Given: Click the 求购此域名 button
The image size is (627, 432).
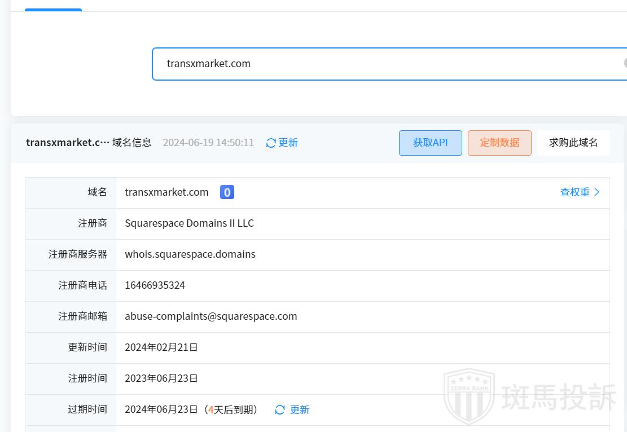Looking at the screenshot, I should 573,143.
